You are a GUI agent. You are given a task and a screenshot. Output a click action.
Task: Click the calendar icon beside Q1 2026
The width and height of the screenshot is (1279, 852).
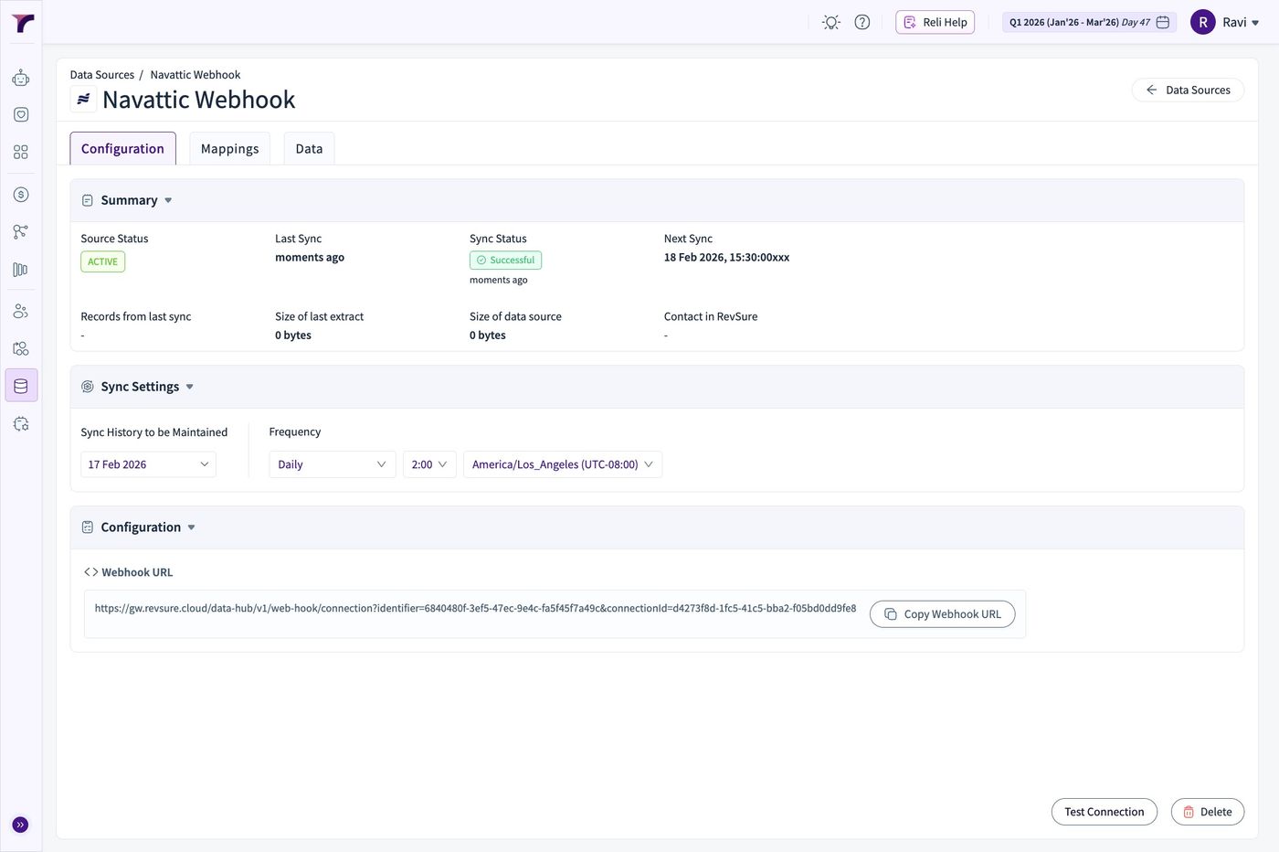(1163, 23)
